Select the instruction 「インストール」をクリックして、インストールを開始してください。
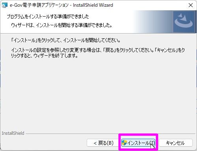The image size is (197, 151). [65, 40]
